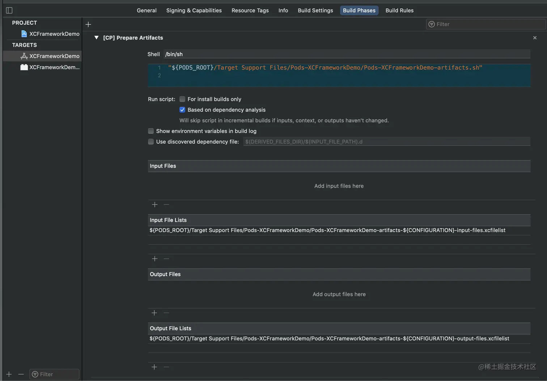Viewport: 547px width, 381px height.
Task: Open the Build Settings tab
Action: point(315,10)
